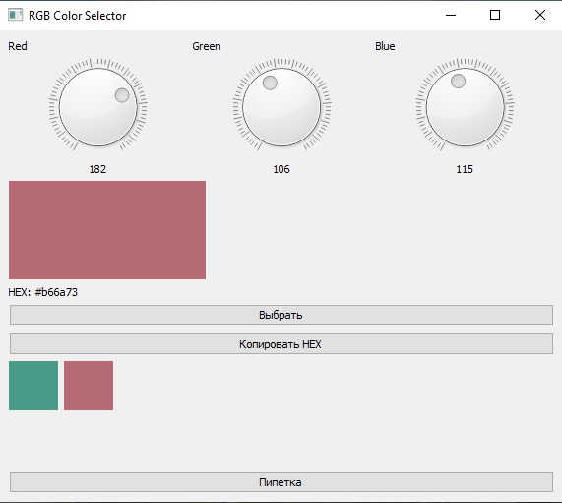Click the Green dial knob
Image resolution: width=562 pixels, height=503 pixels.
[x=281, y=107]
